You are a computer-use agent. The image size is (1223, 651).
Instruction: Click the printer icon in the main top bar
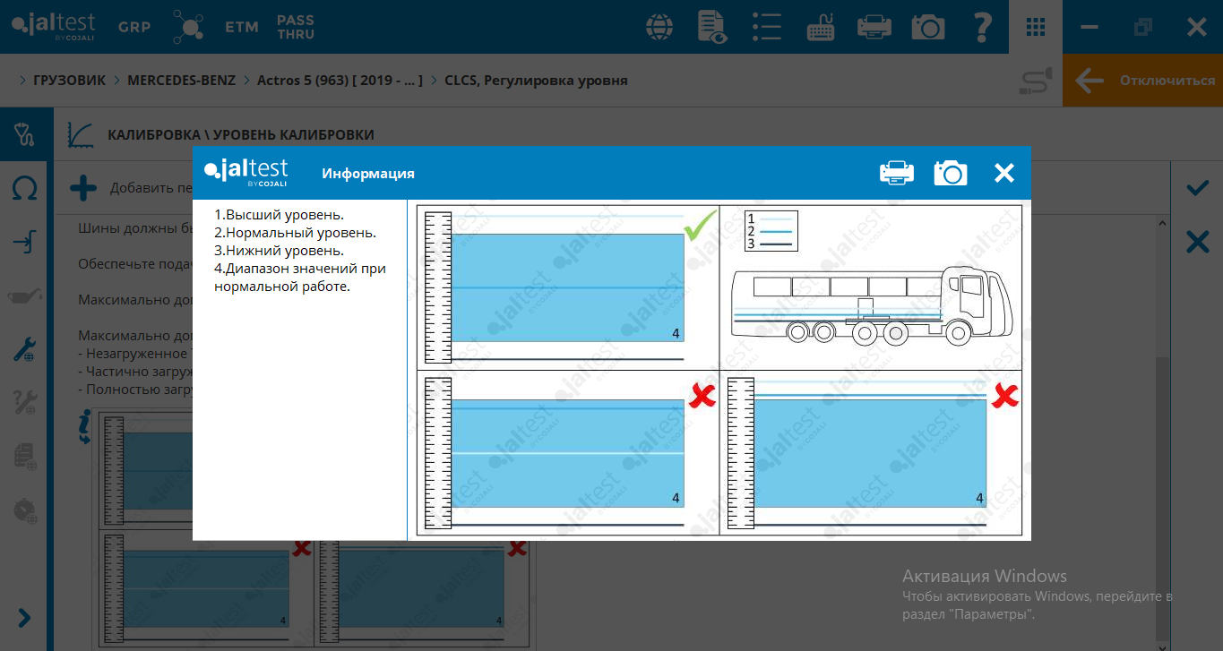[x=874, y=27]
